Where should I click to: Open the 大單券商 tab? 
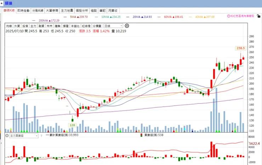pos(52,11)
